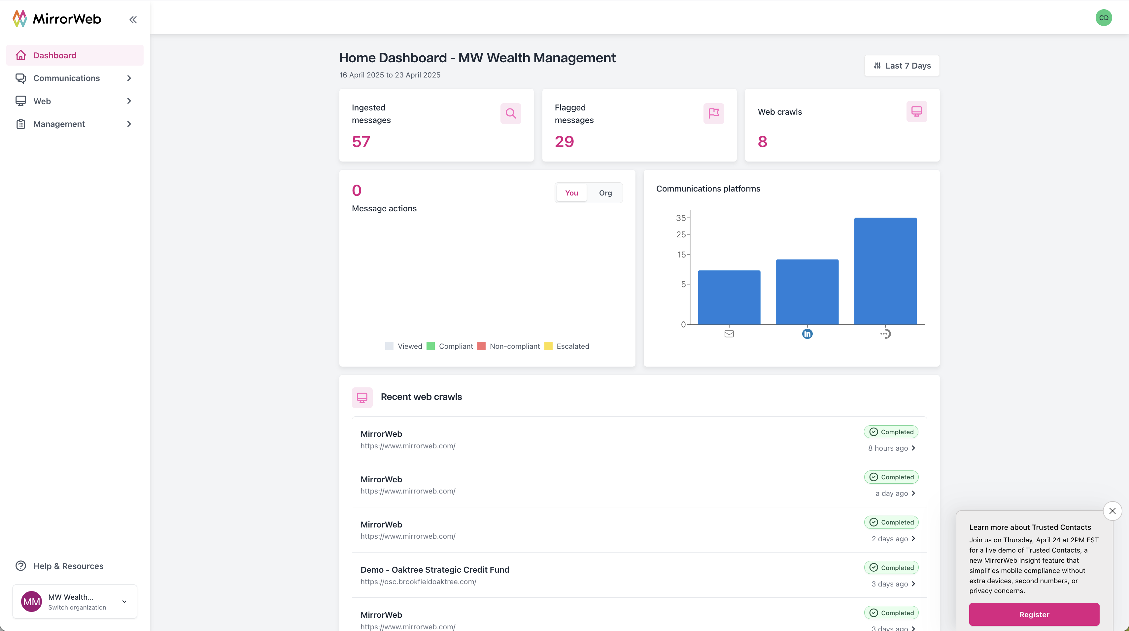Click the Ingested messages magnifier icon

[511, 113]
